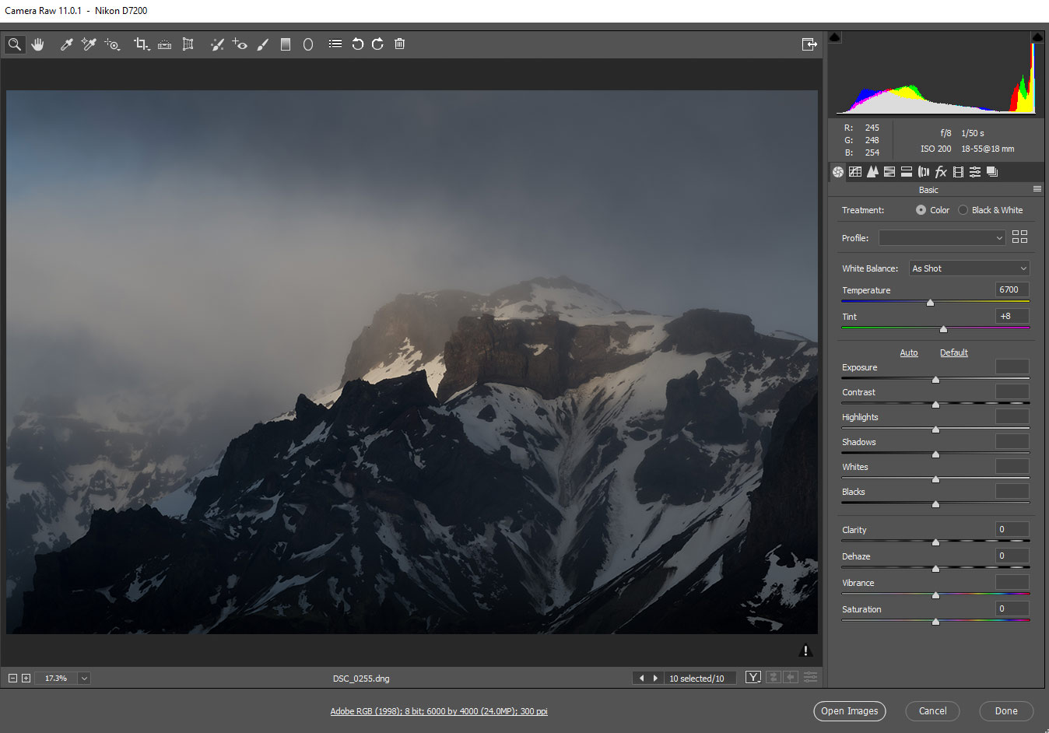The width and height of the screenshot is (1049, 733).
Task: Toggle the shadows clipping warning triangle
Action: pos(834,36)
